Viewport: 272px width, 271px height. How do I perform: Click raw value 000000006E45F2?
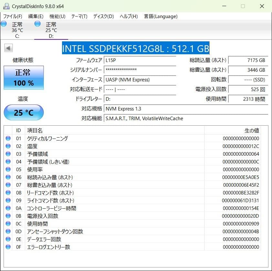pos(241,185)
